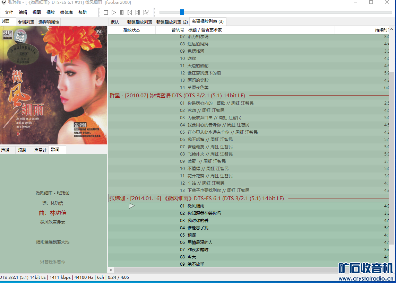The width and height of the screenshot is (396, 283).
Task: Select track 05 在心里从此永远有个你
Action: click(249, 132)
